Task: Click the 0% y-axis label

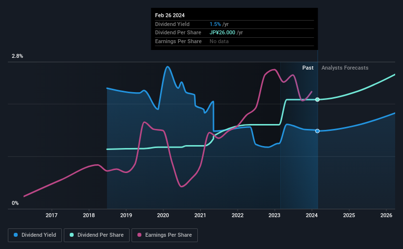Action: point(15,203)
